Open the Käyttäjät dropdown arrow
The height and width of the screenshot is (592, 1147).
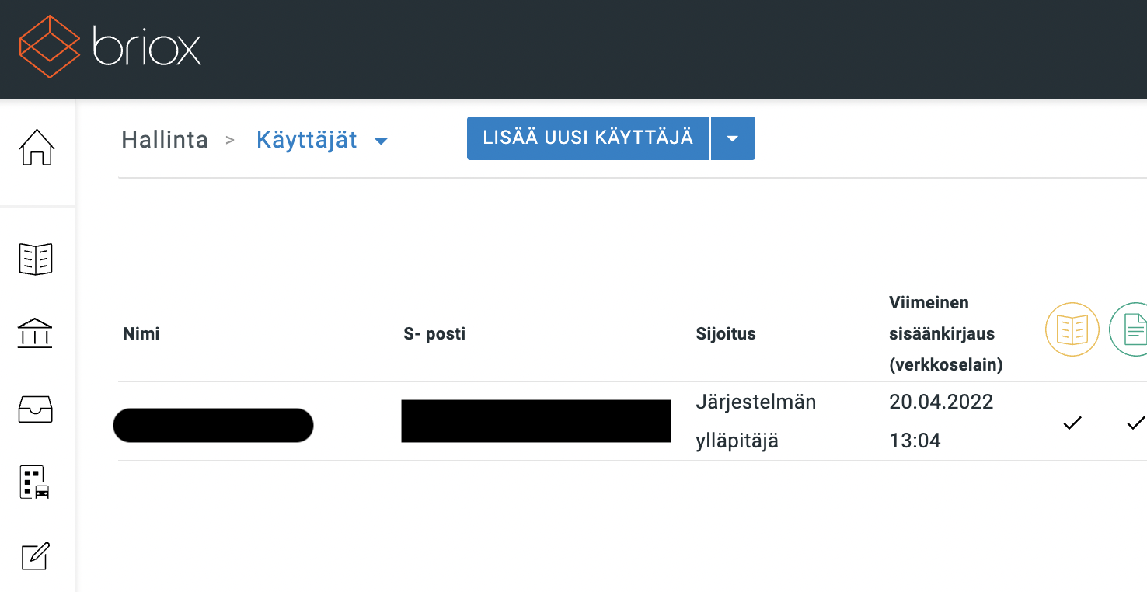click(x=380, y=141)
